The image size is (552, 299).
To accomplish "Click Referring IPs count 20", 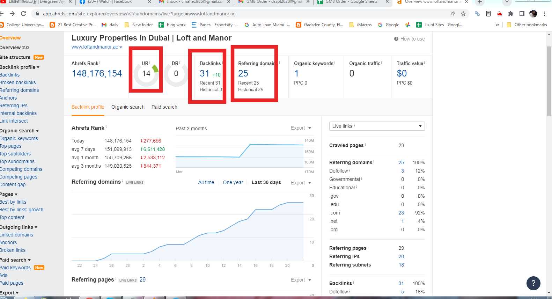I will tap(401, 256).
